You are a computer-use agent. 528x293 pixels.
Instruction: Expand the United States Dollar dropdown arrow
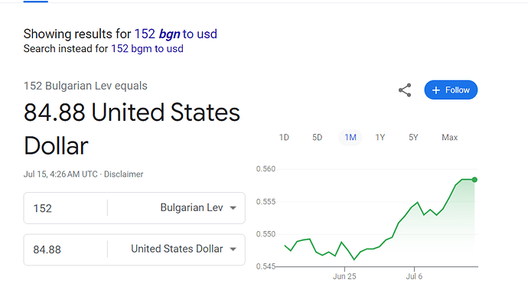pos(233,249)
